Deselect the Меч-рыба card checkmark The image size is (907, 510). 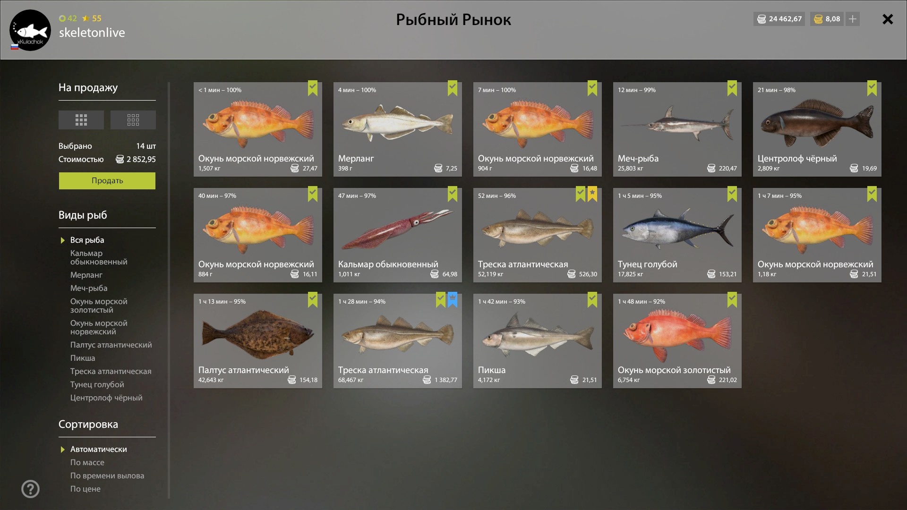732,88
